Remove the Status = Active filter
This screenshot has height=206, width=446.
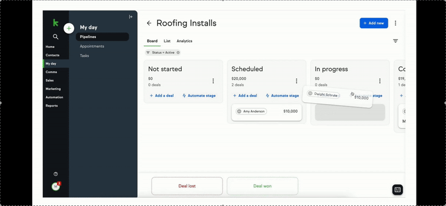point(178,52)
